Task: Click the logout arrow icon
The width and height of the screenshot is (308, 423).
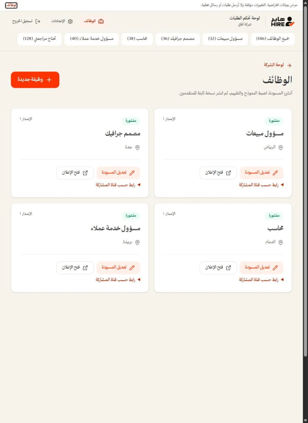Action: pyautogui.click(x=38, y=21)
